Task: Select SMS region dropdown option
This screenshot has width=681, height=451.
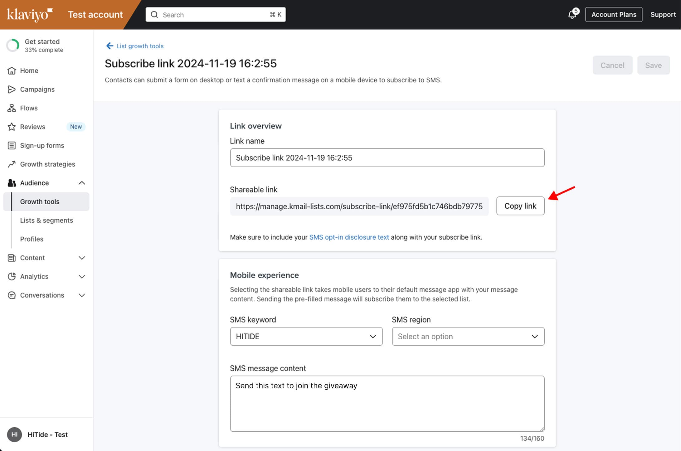Action: tap(468, 336)
